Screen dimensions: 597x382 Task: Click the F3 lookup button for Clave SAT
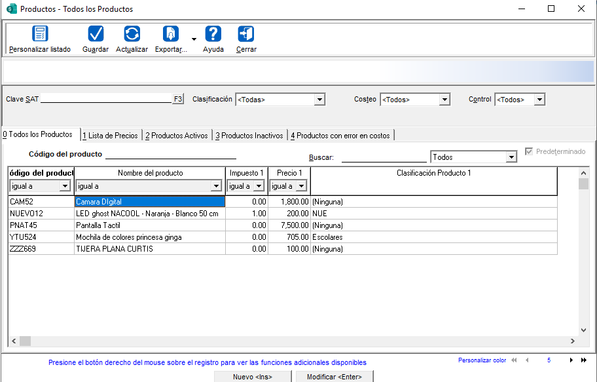click(178, 99)
